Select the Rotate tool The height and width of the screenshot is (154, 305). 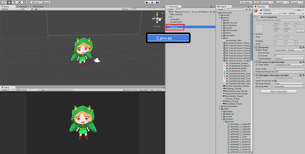14,2
